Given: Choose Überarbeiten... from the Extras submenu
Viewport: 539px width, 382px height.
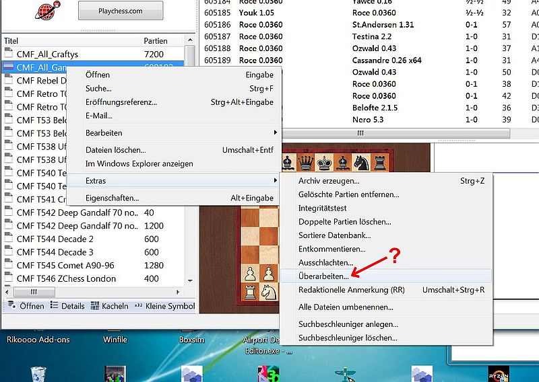Looking at the screenshot, I should (323, 276).
